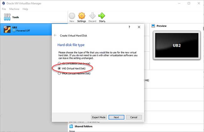Click Next to continue the wizard
The height and width of the screenshot is (132, 204).
(x=116, y=117)
